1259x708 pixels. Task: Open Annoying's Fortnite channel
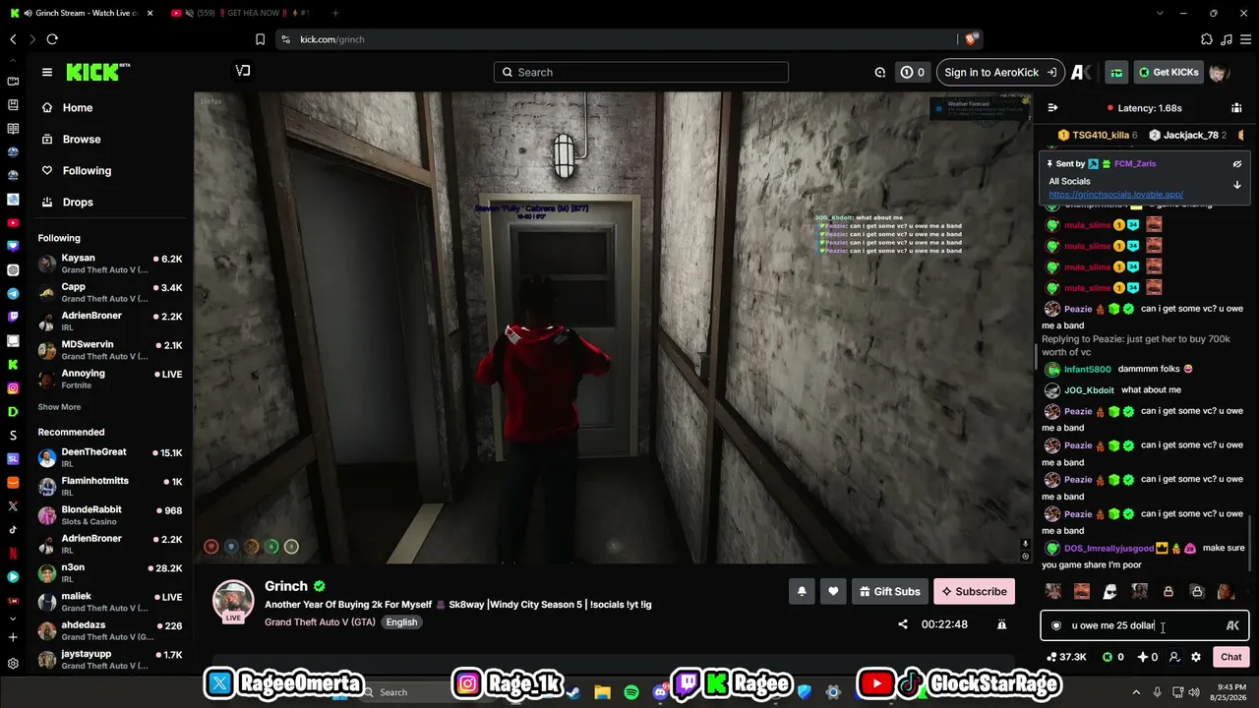[110, 379]
